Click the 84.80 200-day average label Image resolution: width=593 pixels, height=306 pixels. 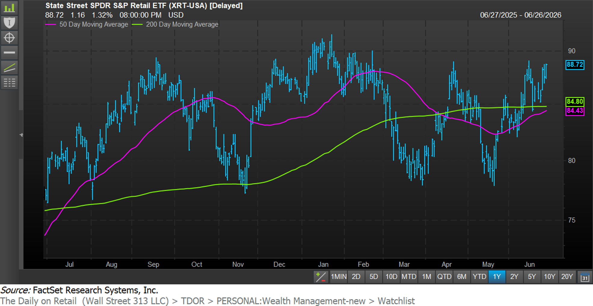tap(575, 101)
